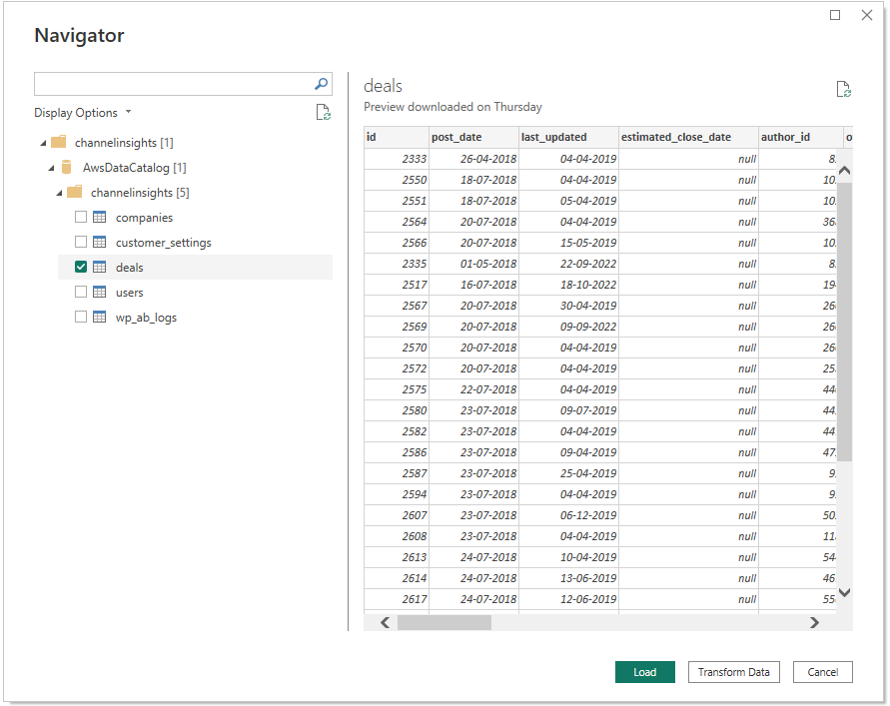Click the id column header
The width and height of the screenshot is (890, 706).
click(397, 137)
